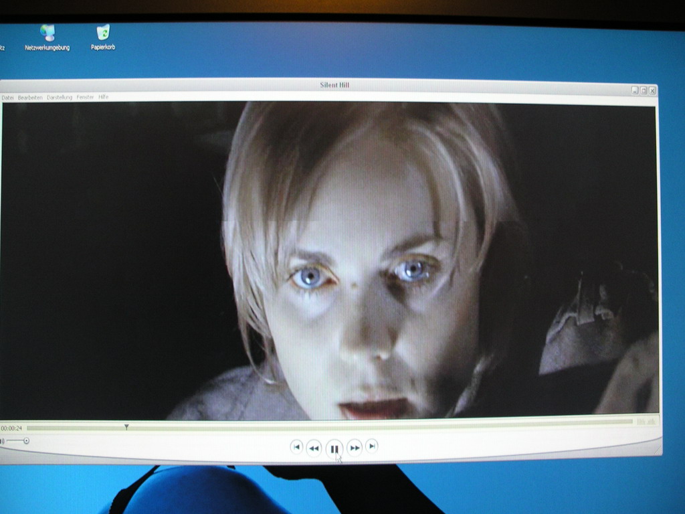Open the Papierkorb recycle bin icon
The image size is (685, 514).
click(x=103, y=33)
